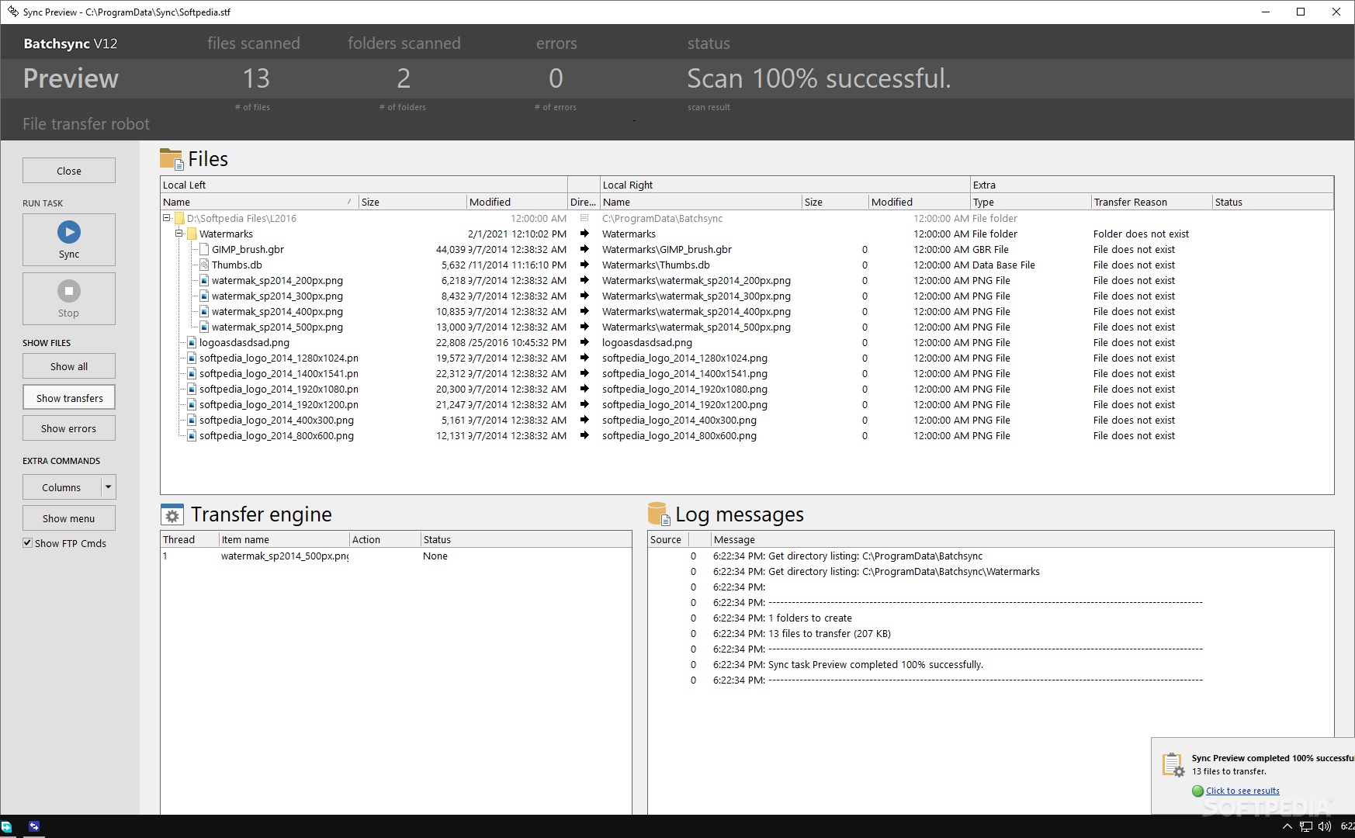Image resolution: width=1355 pixels, height=838 pixels.
Task: Click the Columns button
Action: coord(62,487)
